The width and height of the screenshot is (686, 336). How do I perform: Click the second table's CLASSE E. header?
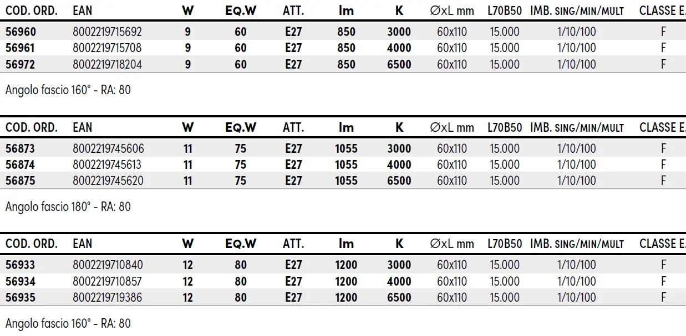coord(663,127)
